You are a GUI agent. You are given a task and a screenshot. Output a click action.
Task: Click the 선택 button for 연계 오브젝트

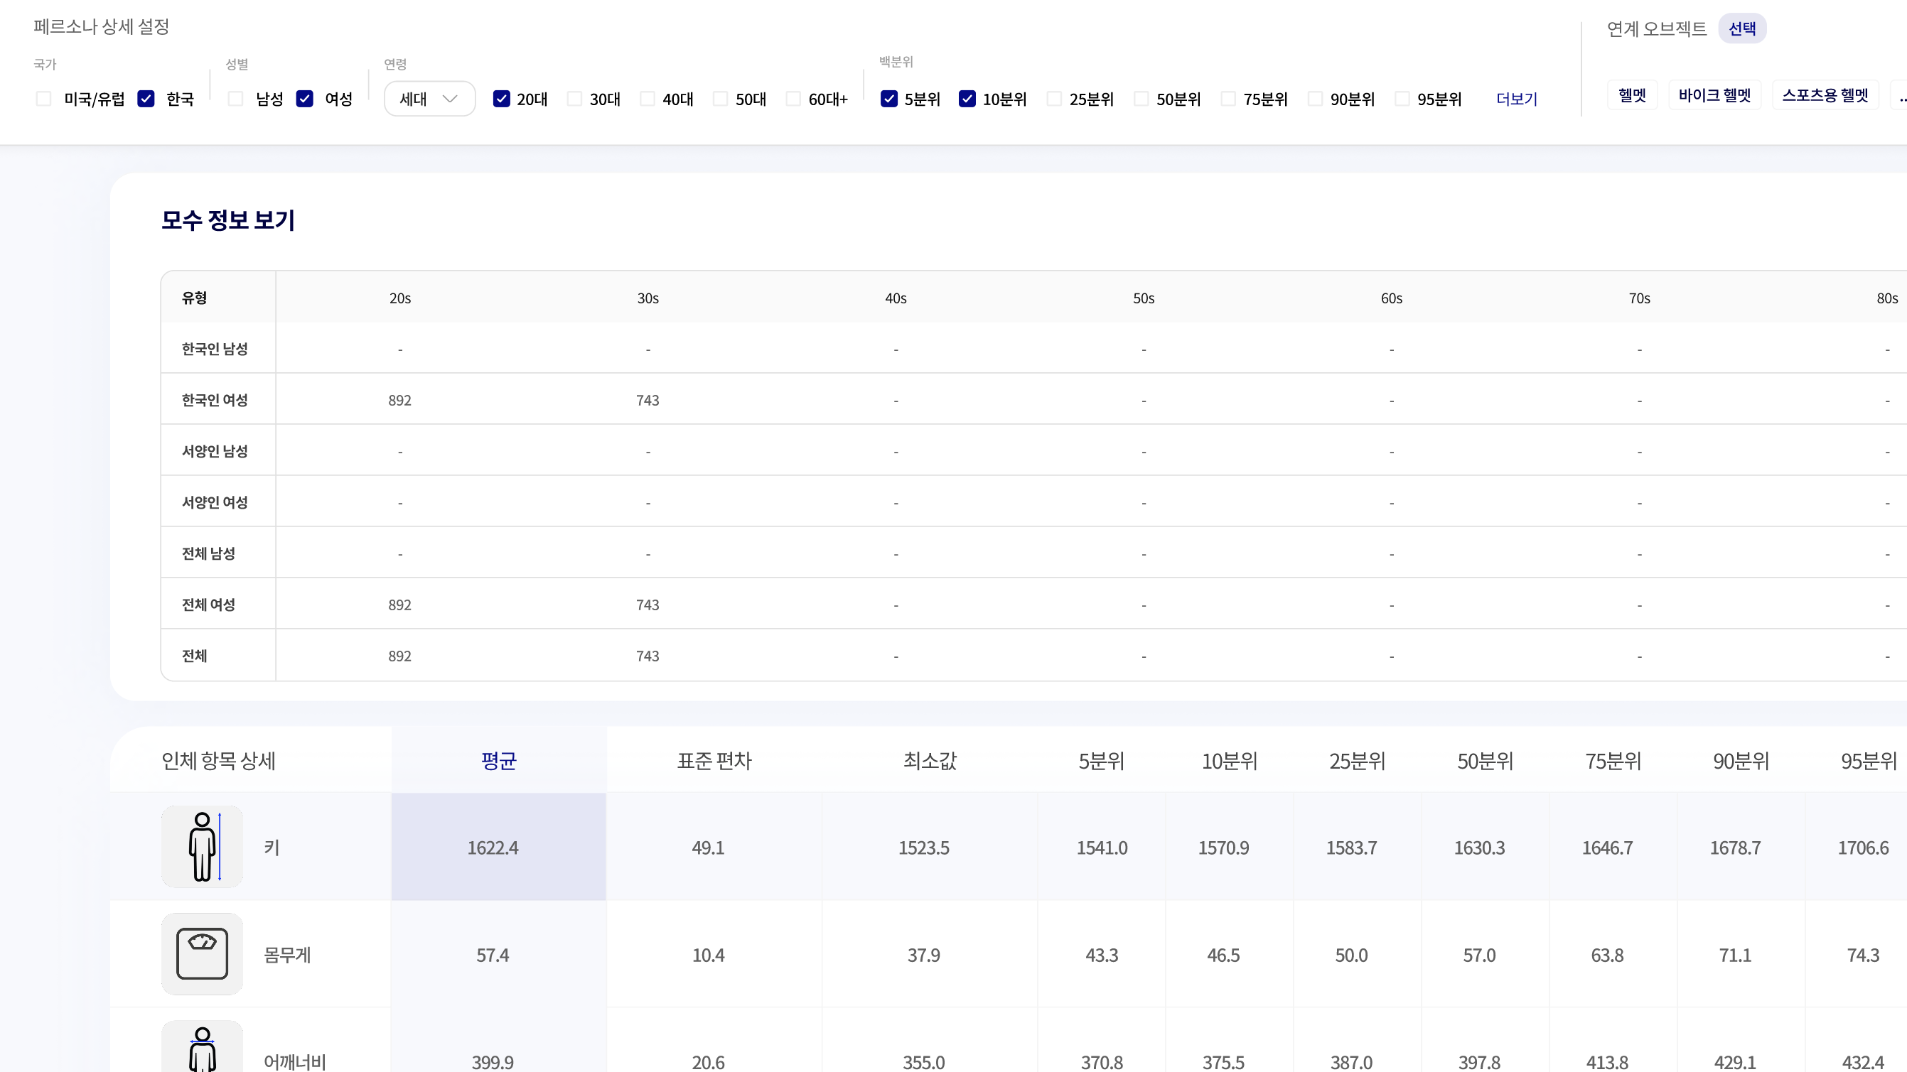tap(1742, 29)
